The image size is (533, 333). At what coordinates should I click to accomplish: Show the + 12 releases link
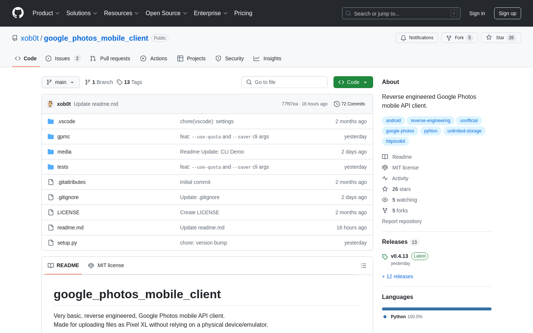(x=398, y=276)
